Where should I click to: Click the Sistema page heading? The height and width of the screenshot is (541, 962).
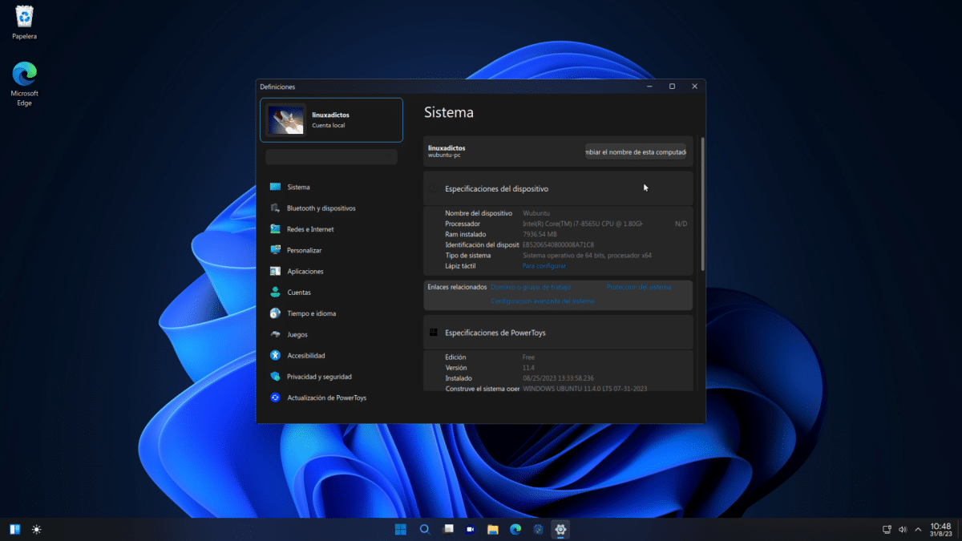(449, 113)
